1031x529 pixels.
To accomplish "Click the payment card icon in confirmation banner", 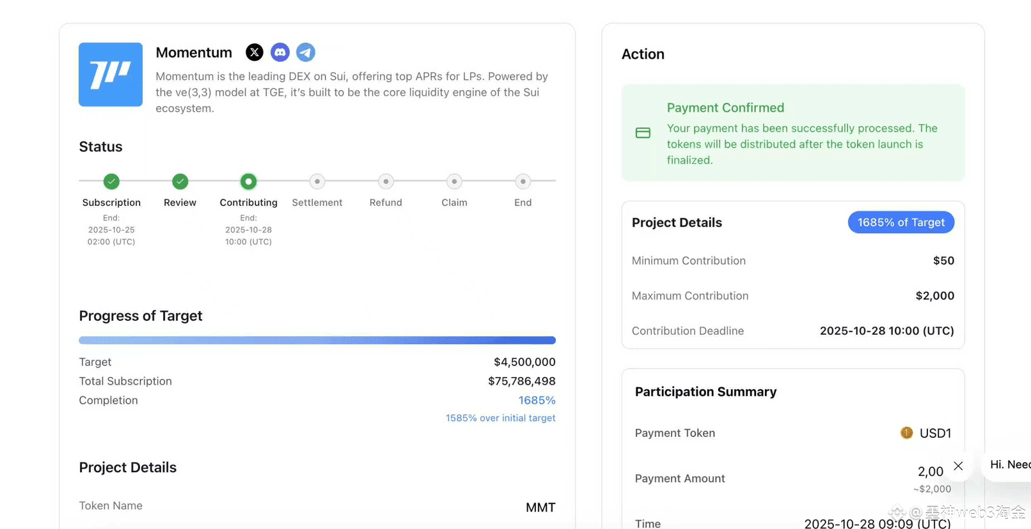I will pyautogui.click(x=643, y=133).
